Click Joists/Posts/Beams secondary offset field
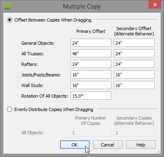Viewport: 164px width, 157px height. 134,74
